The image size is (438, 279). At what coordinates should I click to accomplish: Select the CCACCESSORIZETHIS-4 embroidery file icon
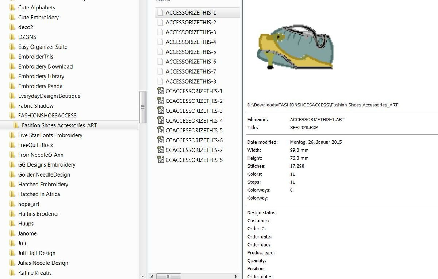(x=160, y=121)
